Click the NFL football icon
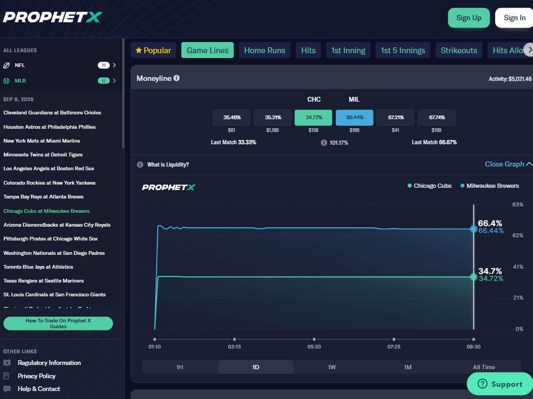This screenshot has width=533, height=399. point(6,65)
